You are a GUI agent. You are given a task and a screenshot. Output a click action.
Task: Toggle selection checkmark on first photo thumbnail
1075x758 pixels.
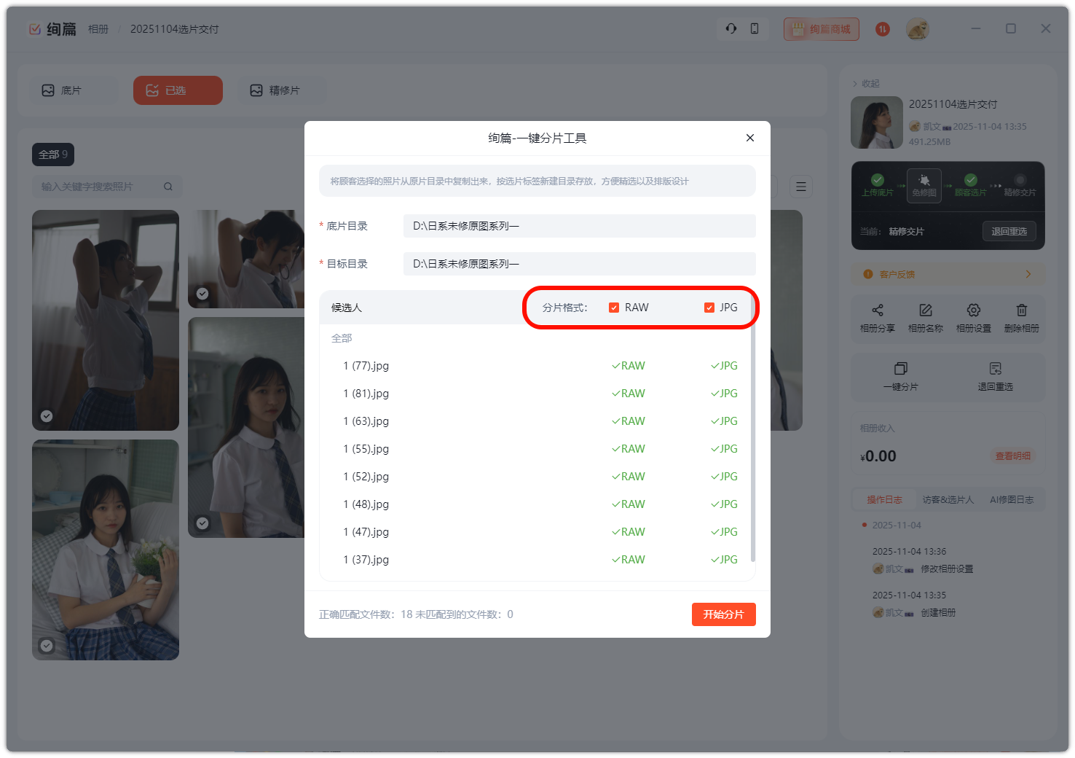pyautogui.click(x=47, y=416)
